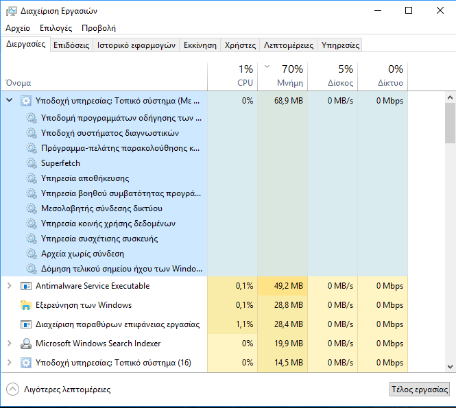Click the 68,9 MB memory value
The width and height of the screenshot is (456, 408).
coord(289,101)
